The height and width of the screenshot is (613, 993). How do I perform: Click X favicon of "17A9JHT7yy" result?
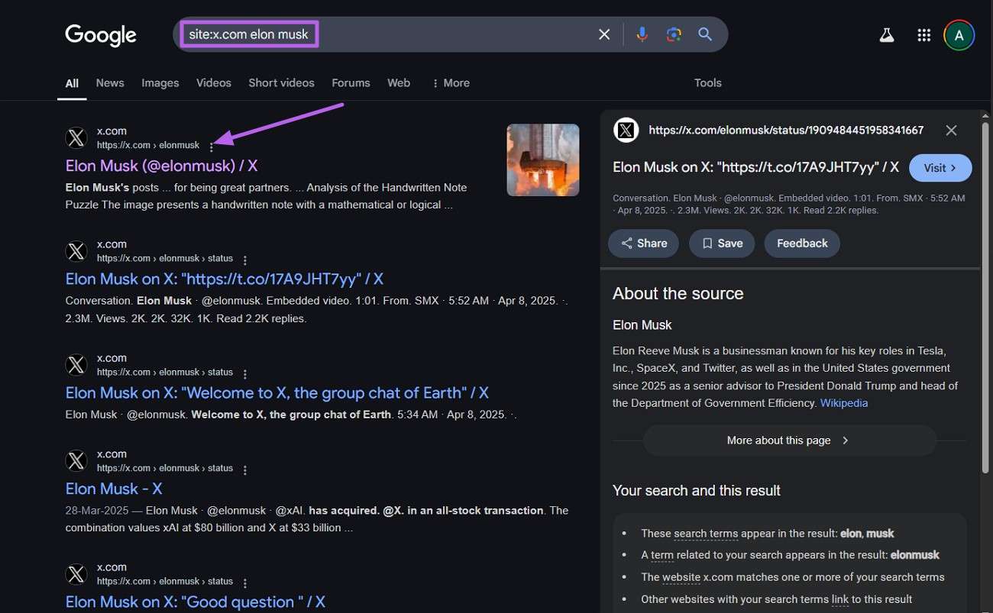click(76, 252)
